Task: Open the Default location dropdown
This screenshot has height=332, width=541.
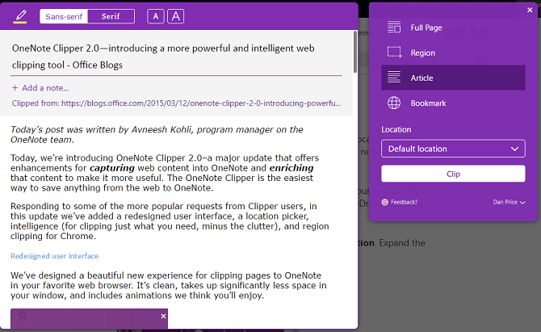Action: click(x=453, y=149)
